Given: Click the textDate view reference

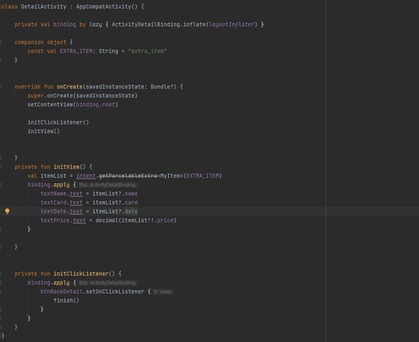Looking at the screenshot, I should tap(53, 211).
